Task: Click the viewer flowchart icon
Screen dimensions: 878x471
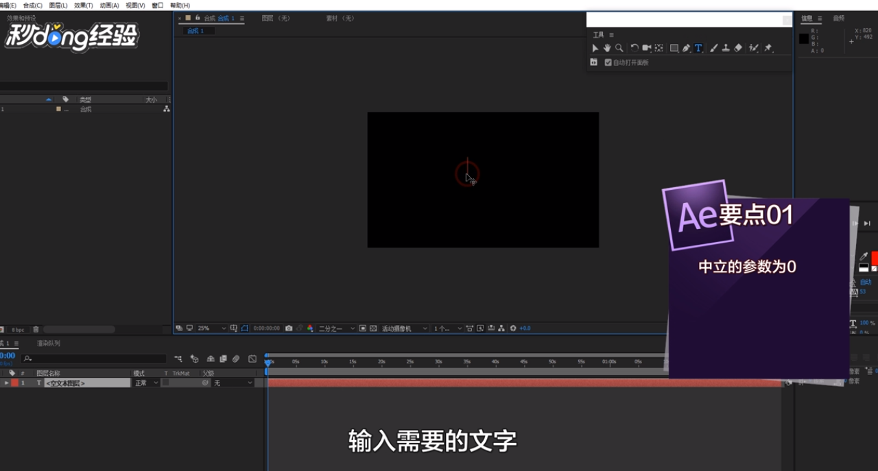Action: (x=501, y=328)
